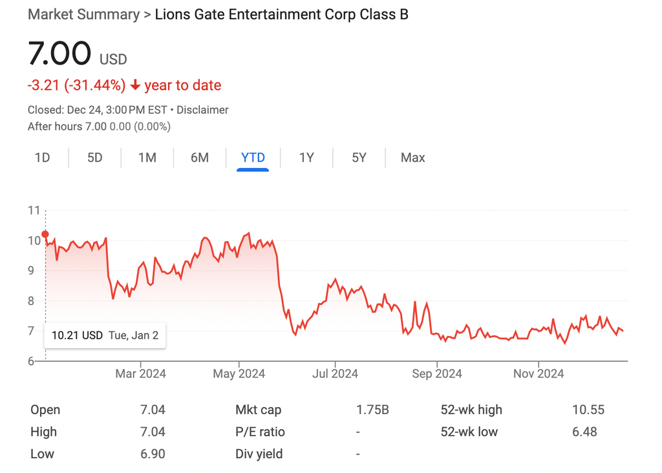
Task: Click the Nov 2024 axis label
Action: click(x=539, y=373)
